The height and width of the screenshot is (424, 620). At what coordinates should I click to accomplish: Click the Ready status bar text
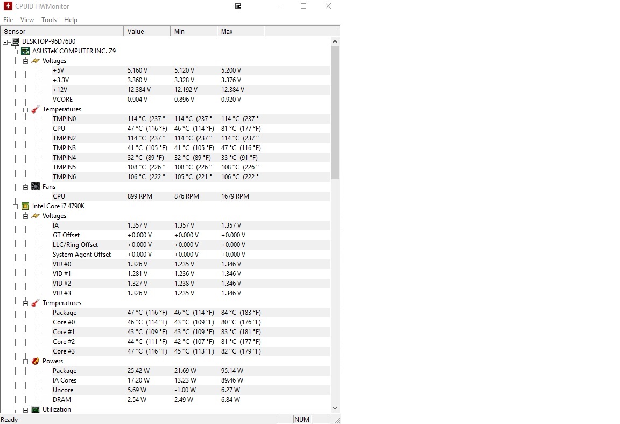9,420
